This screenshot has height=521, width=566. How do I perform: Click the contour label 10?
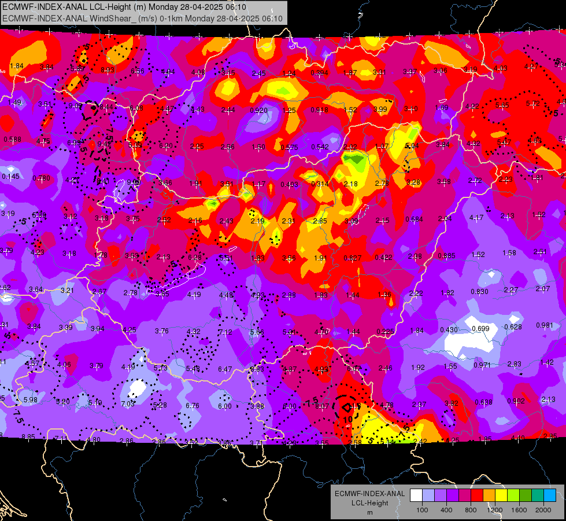(347, 420)
